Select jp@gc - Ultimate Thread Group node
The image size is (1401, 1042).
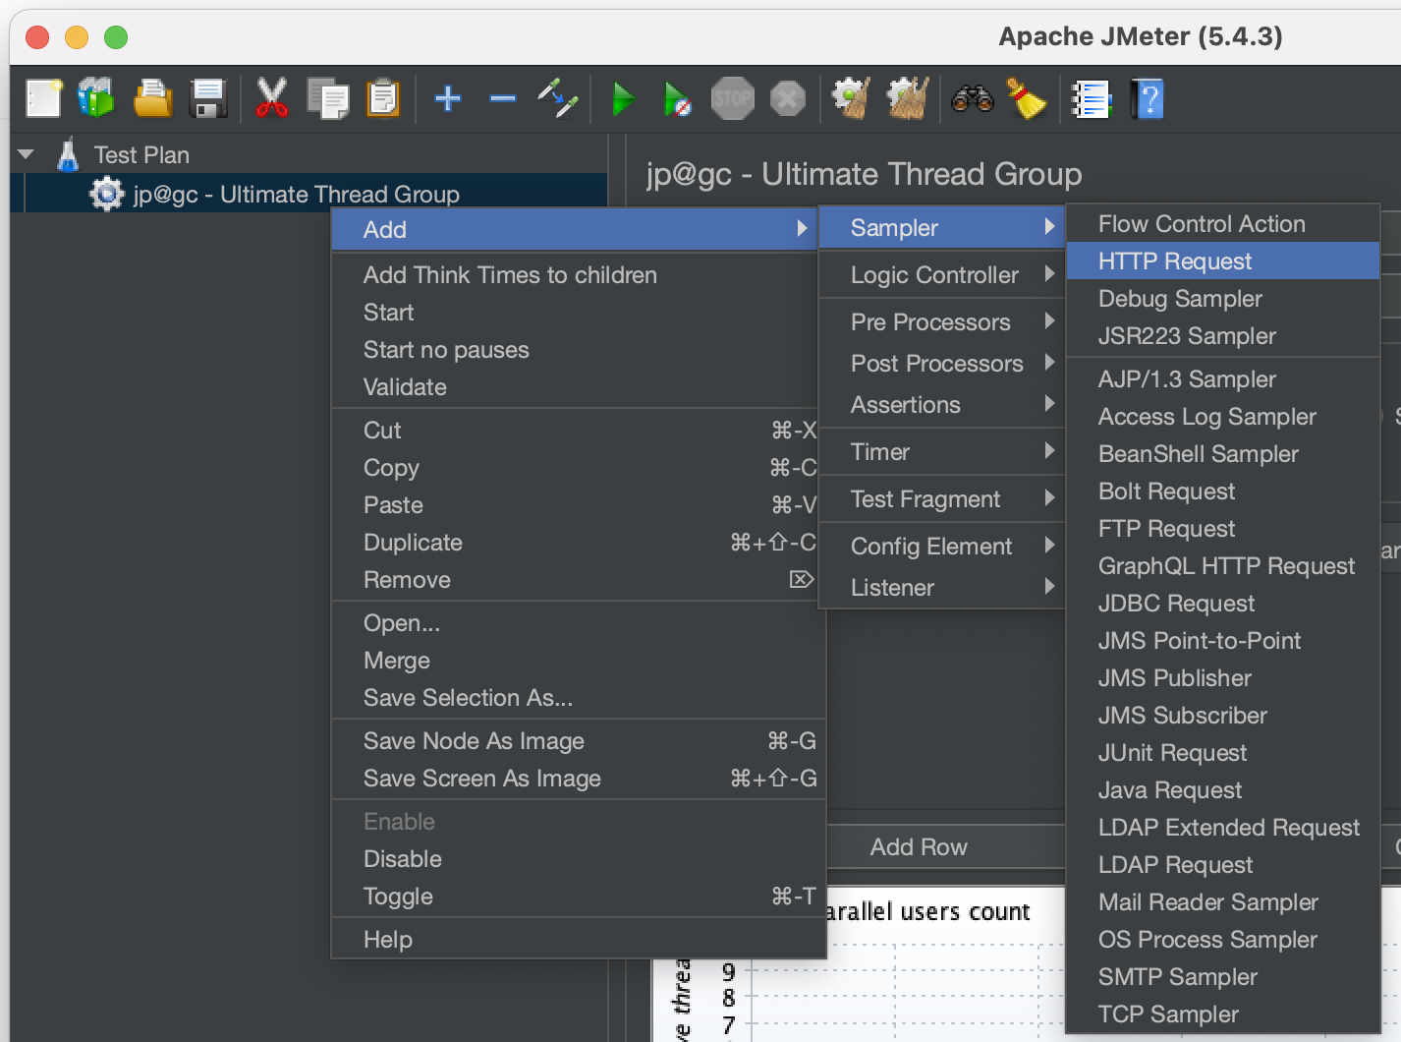(x=296, y=194)
